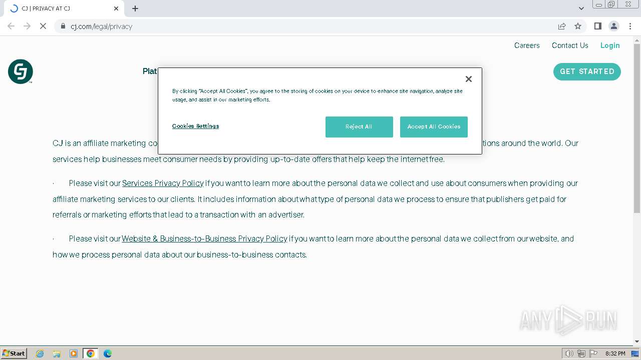Image resolution: width=641 pixels, height=360 pixels.
Task: View site information padlock icon
Action: pyautogui.click(x=63, y=26)
